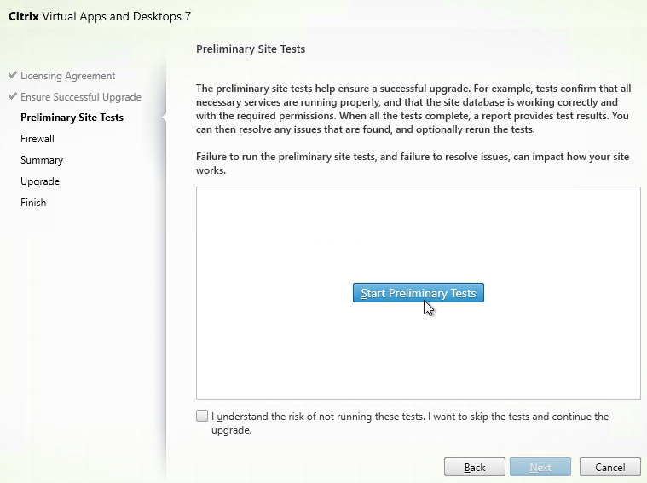Go back to the previous wizard page
Screen dimensions: 647x483
(x=475, y=467)
